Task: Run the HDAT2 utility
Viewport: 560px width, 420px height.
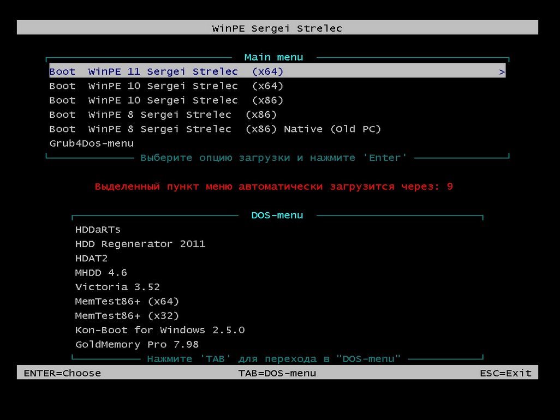Action: point(91,259)
